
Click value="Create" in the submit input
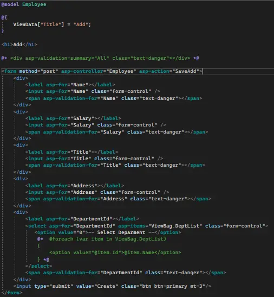(97, 286)
